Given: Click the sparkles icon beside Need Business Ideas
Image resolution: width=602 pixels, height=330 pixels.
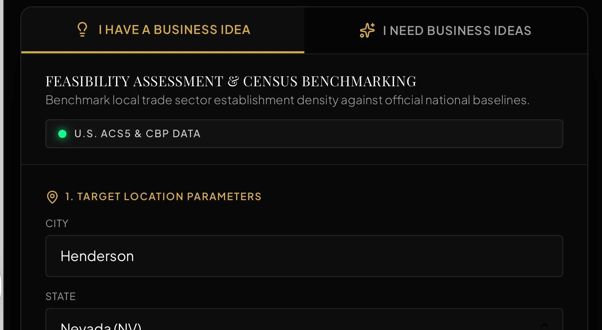Looking at the screenshot, I should pyautogui.click(x=367, y=31).
